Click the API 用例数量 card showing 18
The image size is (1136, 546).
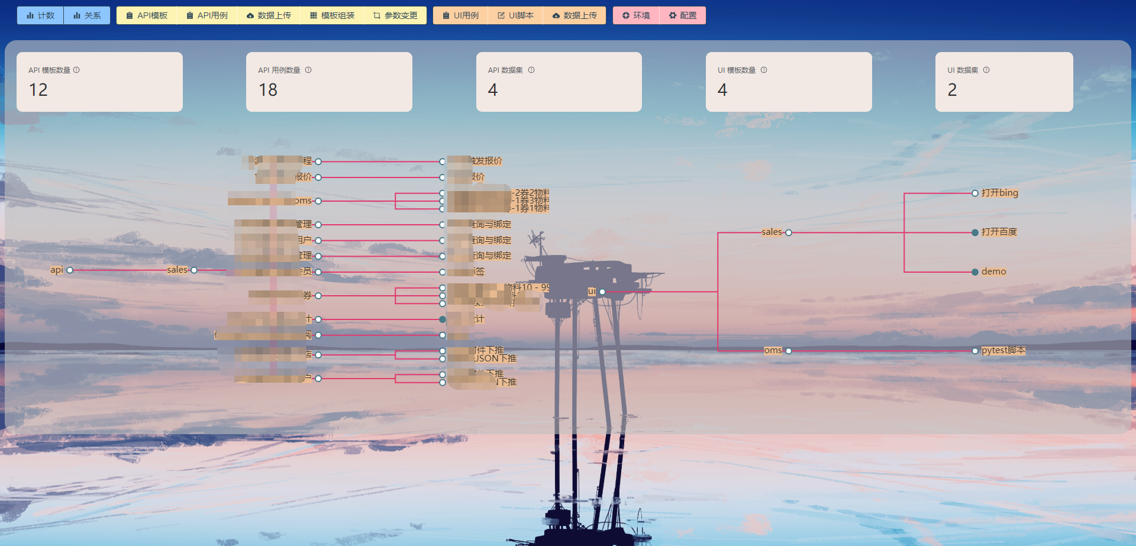(x=329, y=82)
